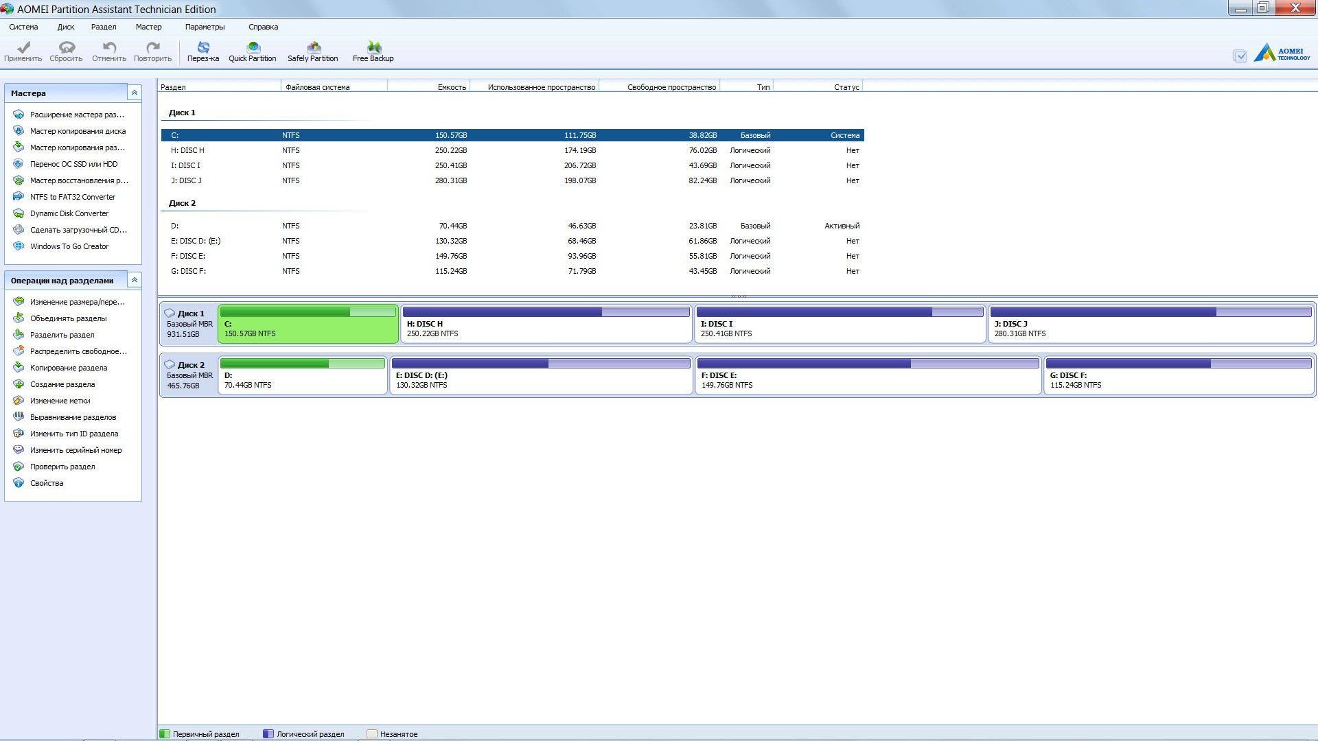Open Расширение мастера раздела wizard
Screen dimensions: 1318x741
[x=69, y=115]
